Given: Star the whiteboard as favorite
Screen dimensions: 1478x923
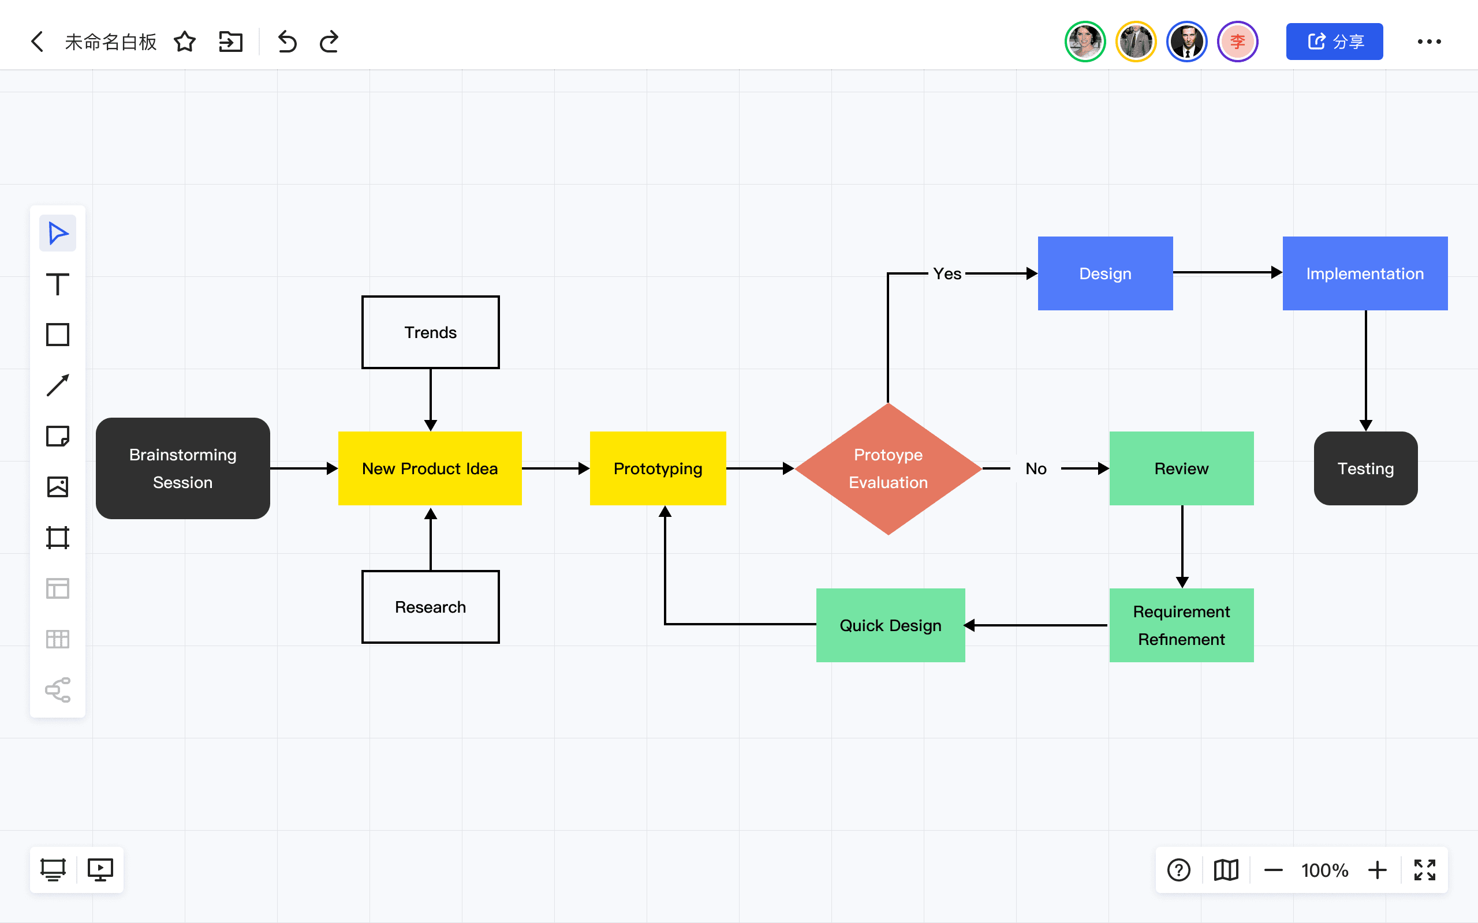Looking at the screenshot, I should tap(184, 42).
